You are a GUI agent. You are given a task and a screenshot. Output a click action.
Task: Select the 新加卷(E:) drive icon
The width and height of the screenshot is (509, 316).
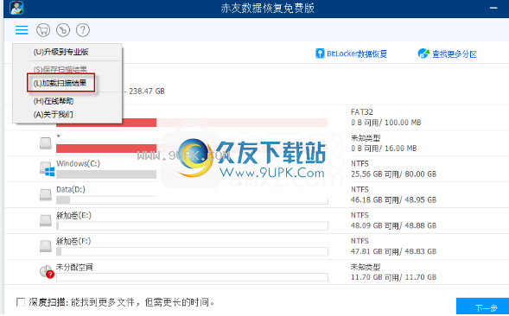click(x=46, y=221)
